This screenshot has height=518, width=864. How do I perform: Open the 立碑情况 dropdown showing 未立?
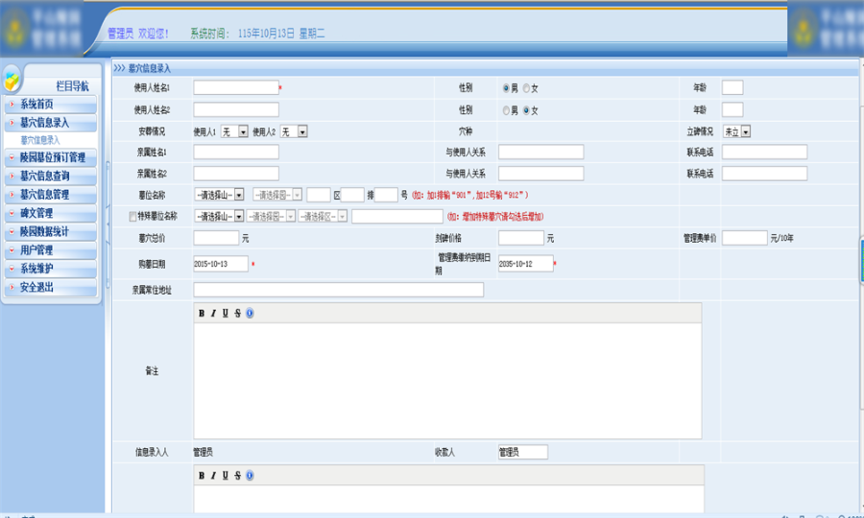736,131
